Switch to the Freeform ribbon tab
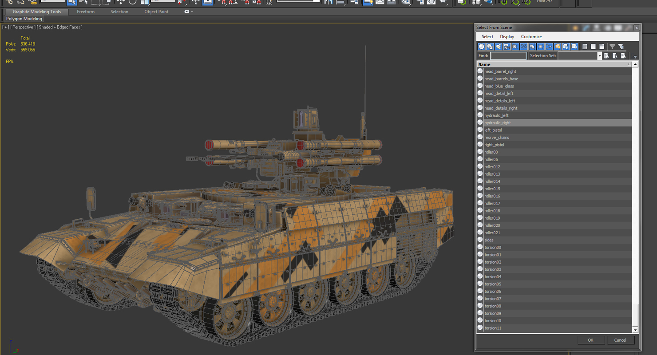This screenshot has width=657, height=355. (x=86, y=12)
